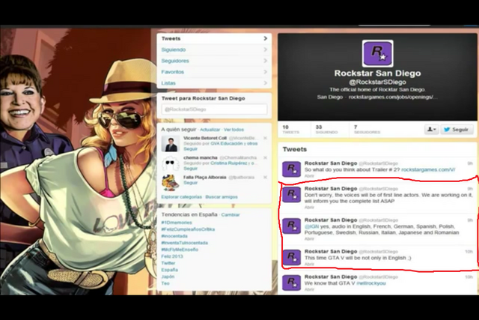Click Abrir under the #willrockyou tweet
The height and width of the screenshot is (320, 479).
pos(309,289)
